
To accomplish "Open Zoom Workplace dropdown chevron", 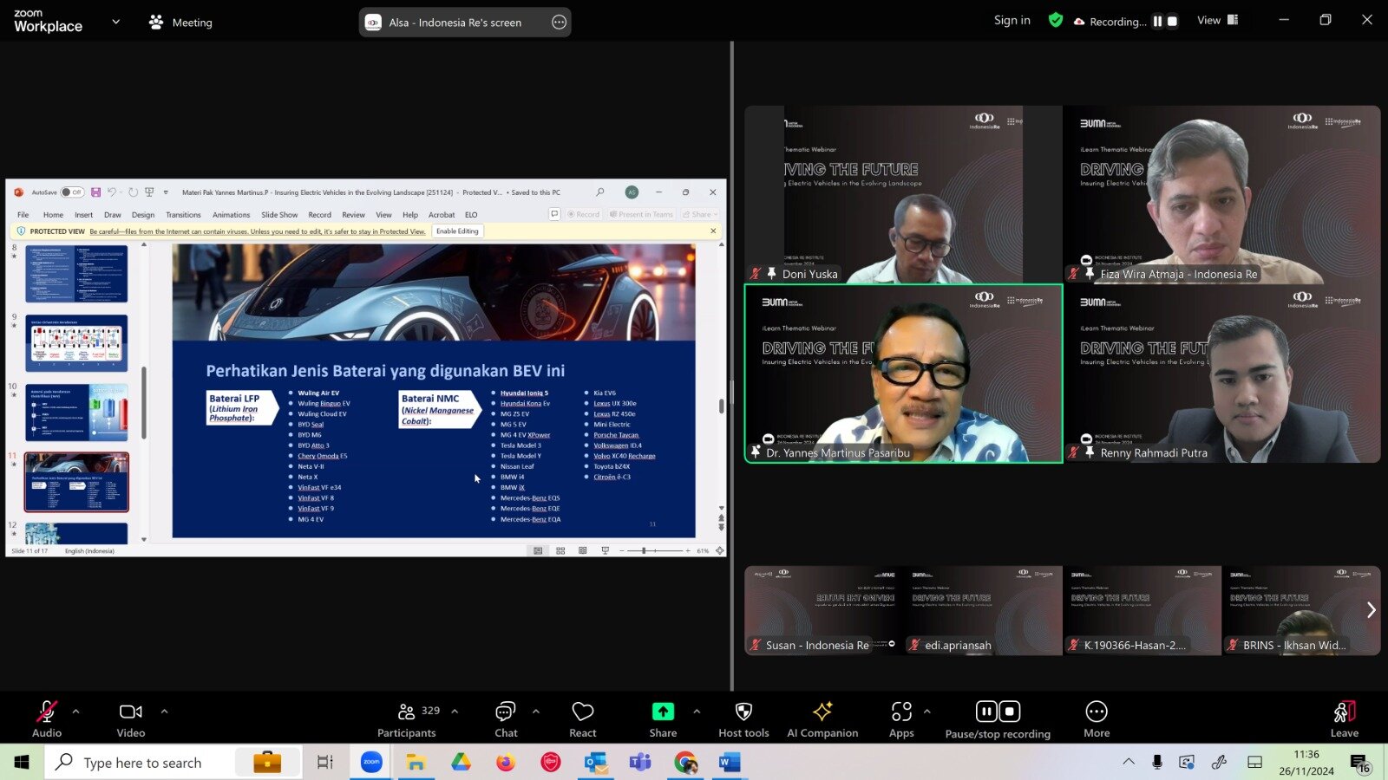I will pos(115,22).
